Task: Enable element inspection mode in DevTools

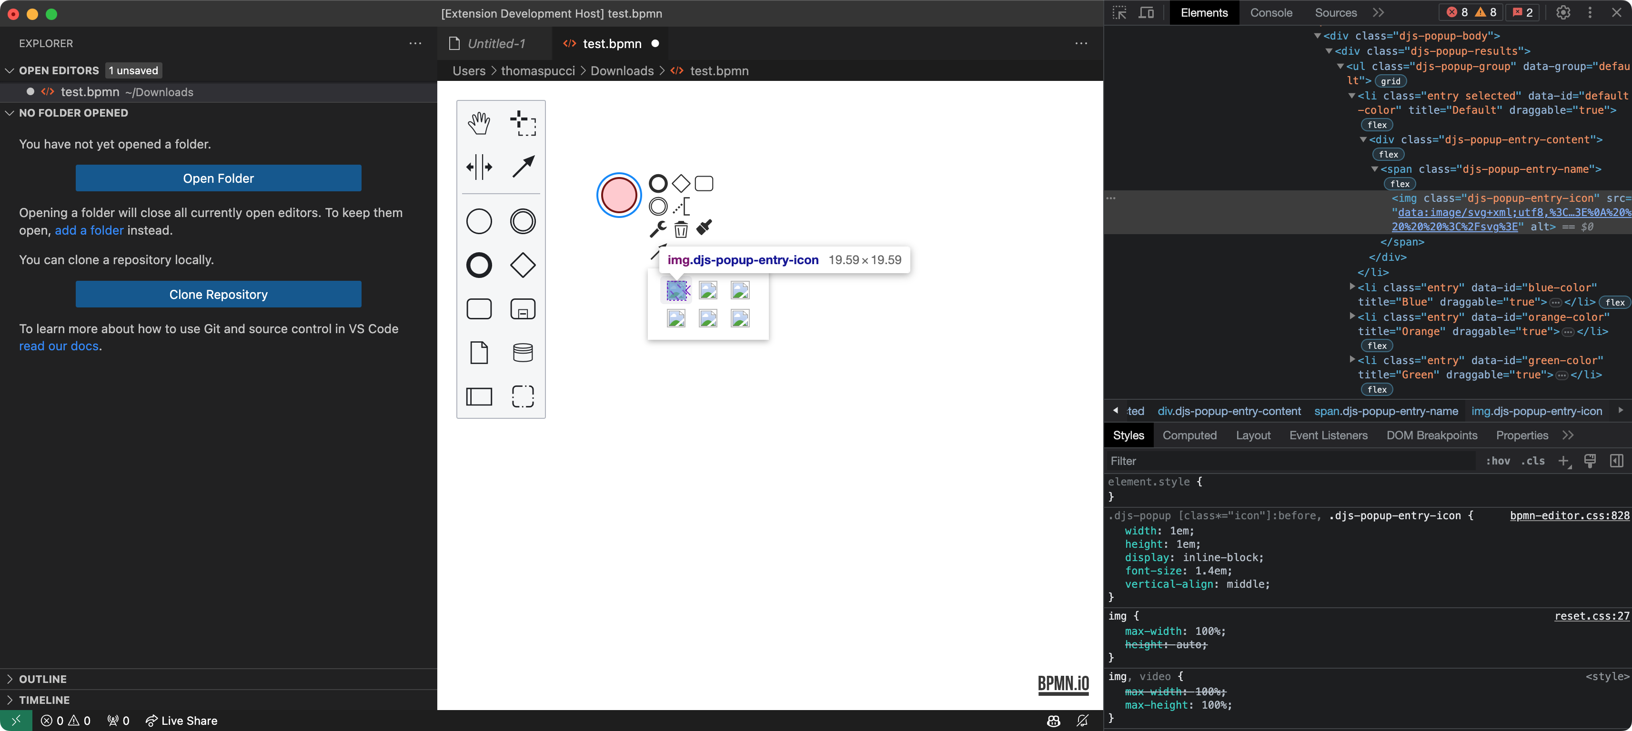Action: tap(1119, 13)
